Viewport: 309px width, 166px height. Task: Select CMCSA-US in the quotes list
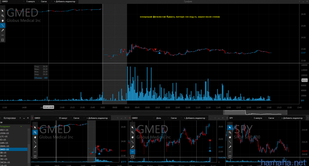point(14,162)
